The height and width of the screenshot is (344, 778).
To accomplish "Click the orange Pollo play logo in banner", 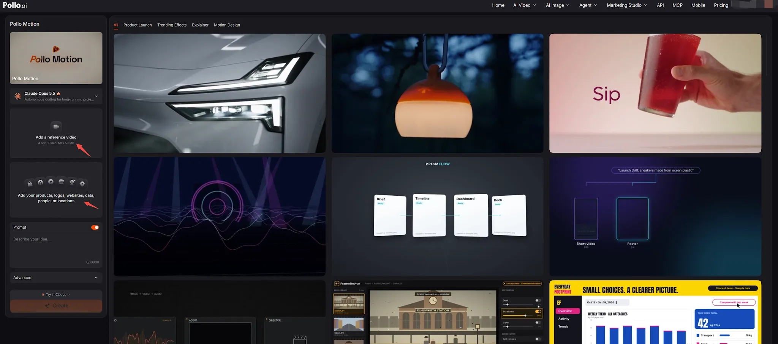I will click(56, 49).
